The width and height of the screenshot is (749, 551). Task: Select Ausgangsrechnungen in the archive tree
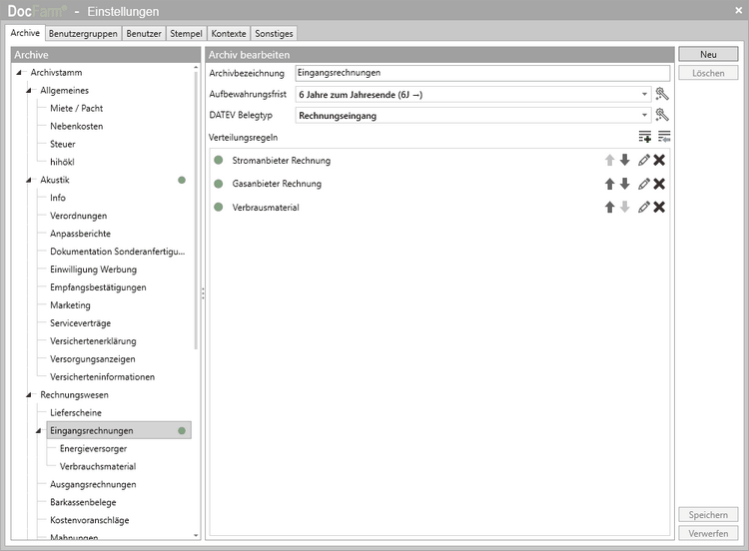(93, 484)
